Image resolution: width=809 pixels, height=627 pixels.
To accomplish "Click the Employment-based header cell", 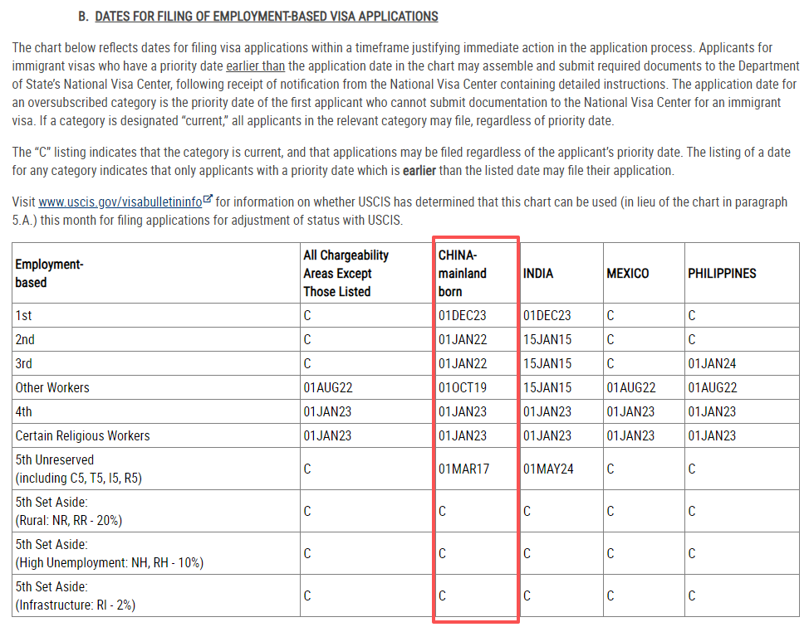I will [x=49, y=273].
